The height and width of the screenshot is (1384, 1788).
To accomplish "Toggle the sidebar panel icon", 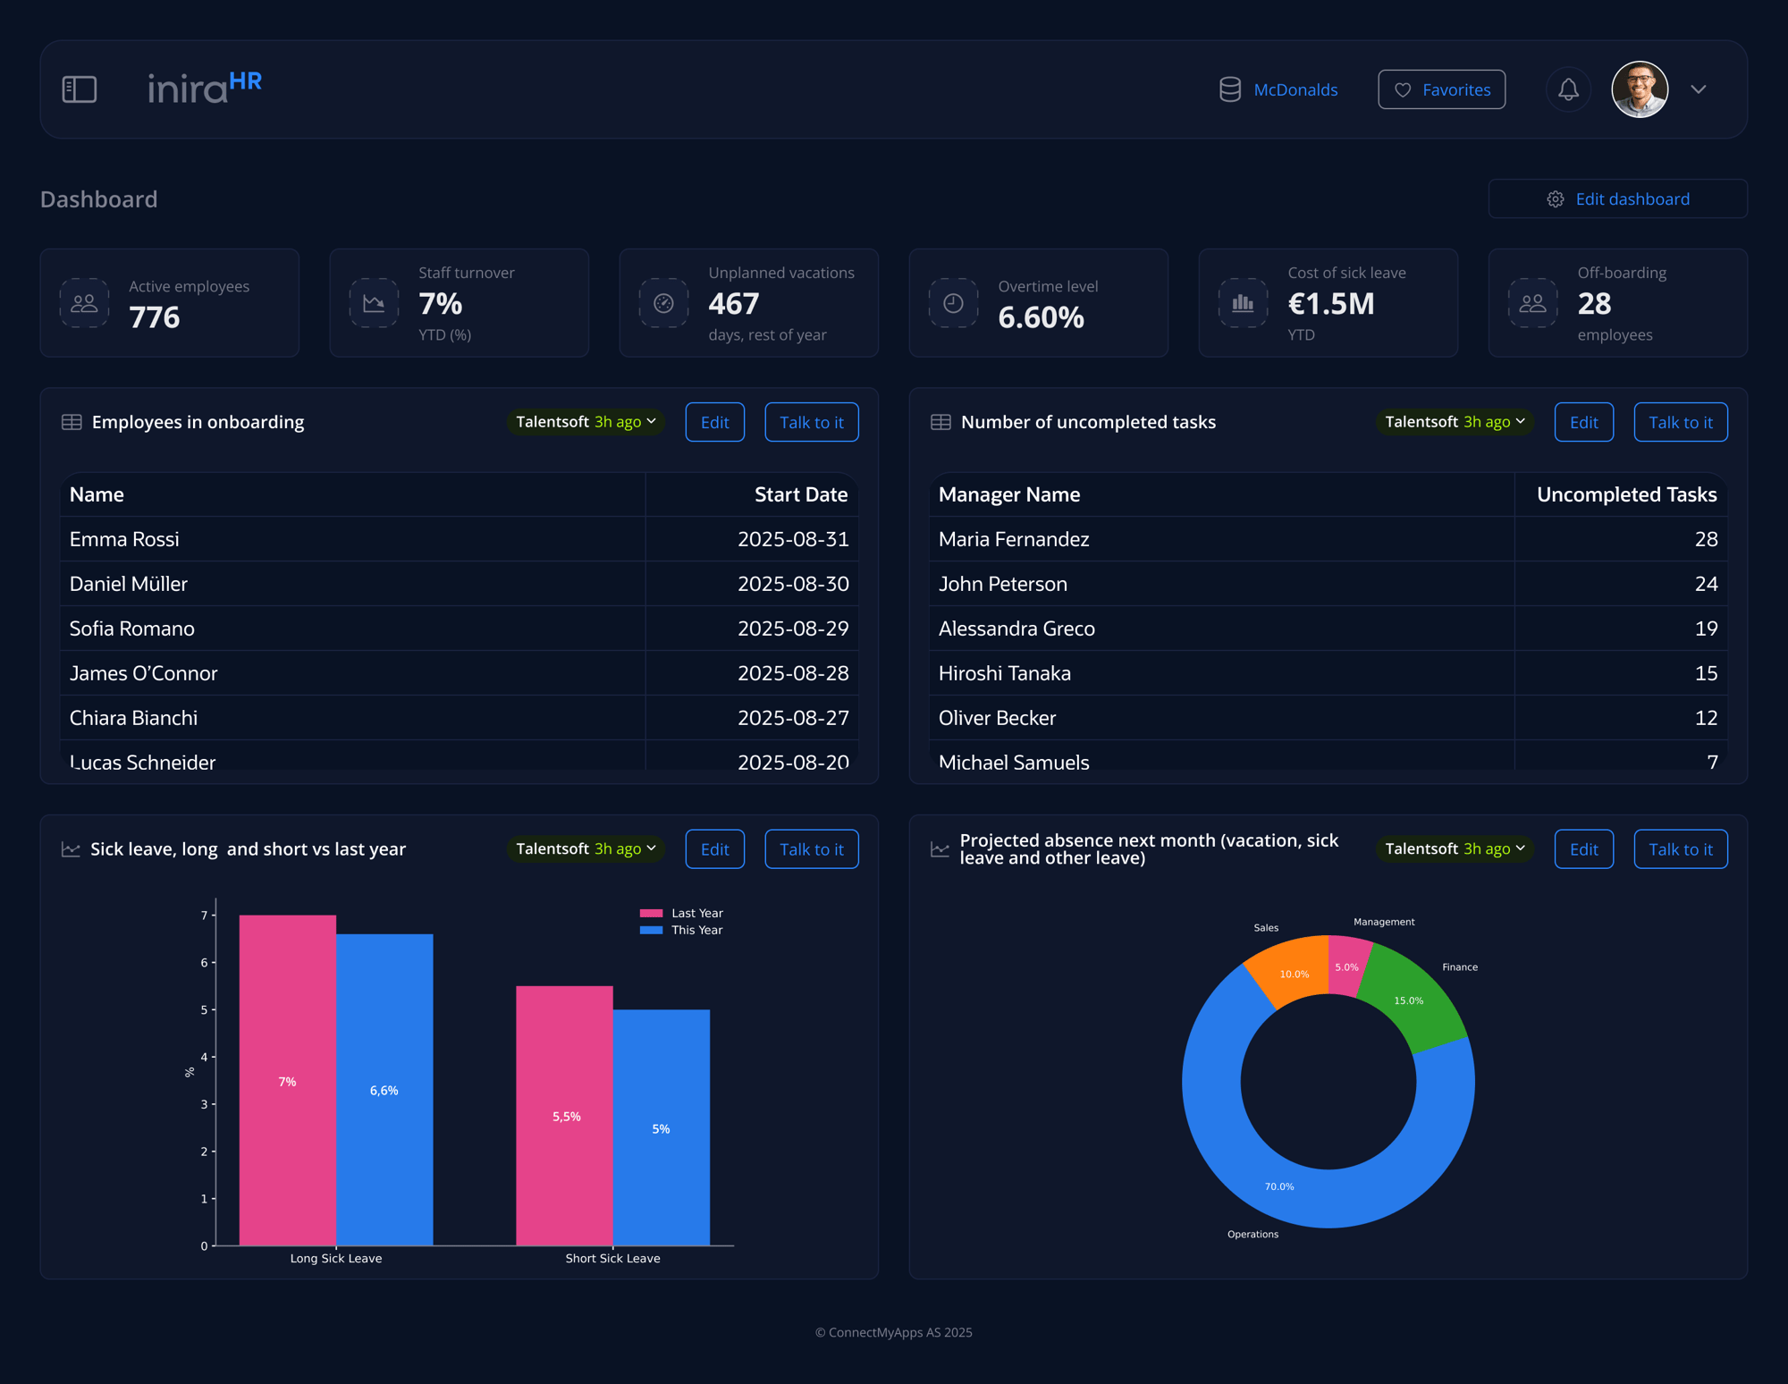I will click(x=80, y=89).
